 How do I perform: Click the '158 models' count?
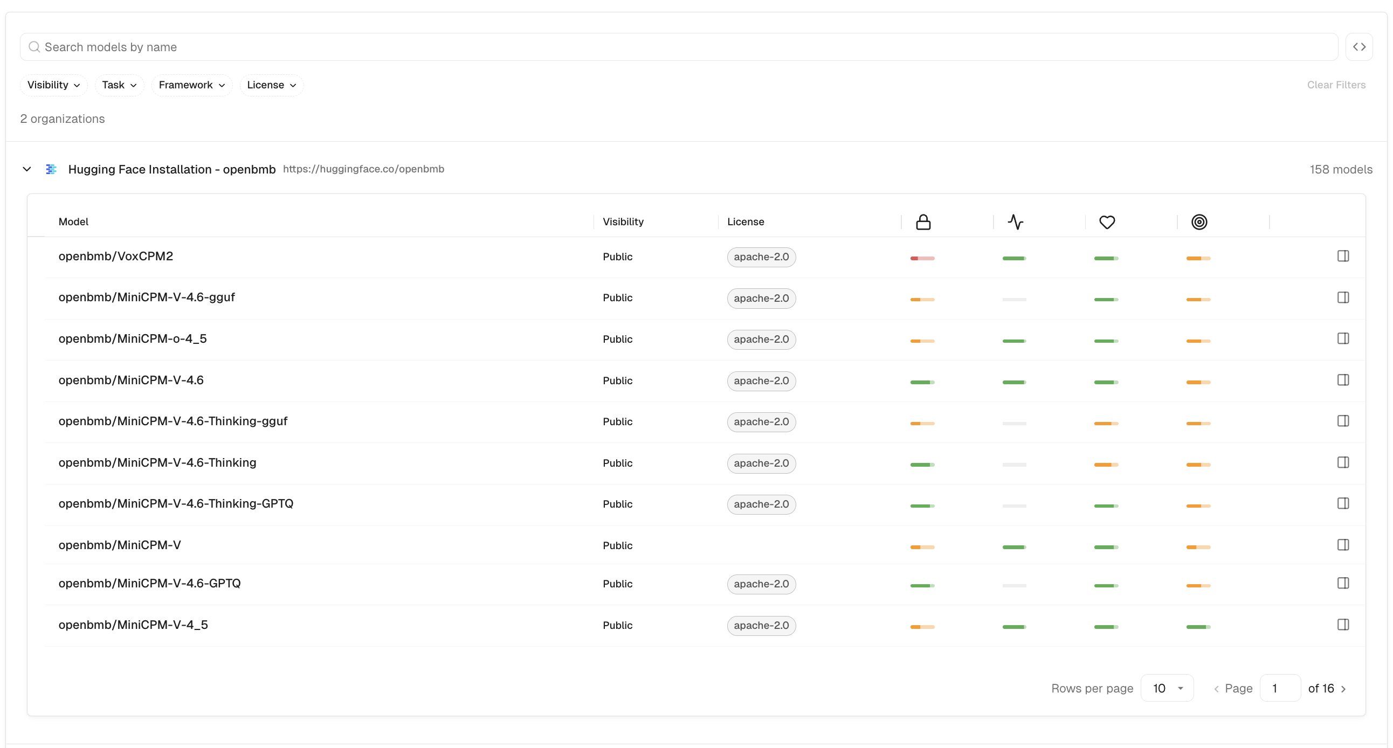click(1341, 169)
